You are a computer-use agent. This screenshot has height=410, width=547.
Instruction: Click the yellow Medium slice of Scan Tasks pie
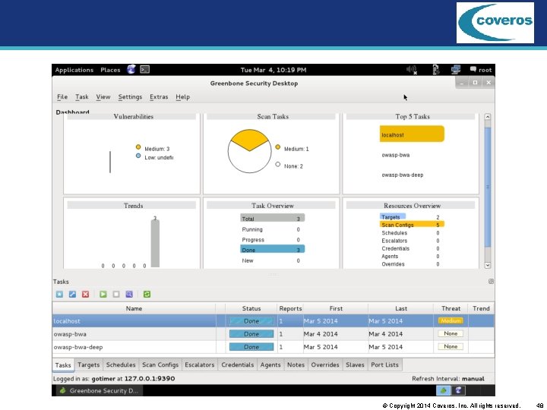pyautogui.click(x=249, y=139)
